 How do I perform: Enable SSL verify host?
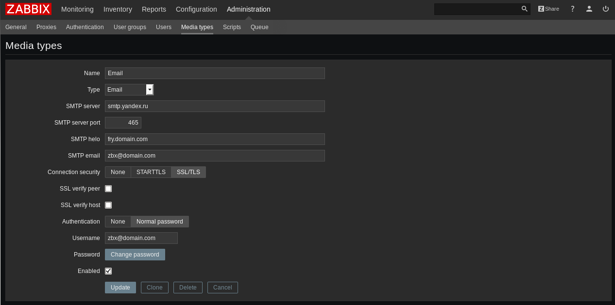tap(108, 205)
